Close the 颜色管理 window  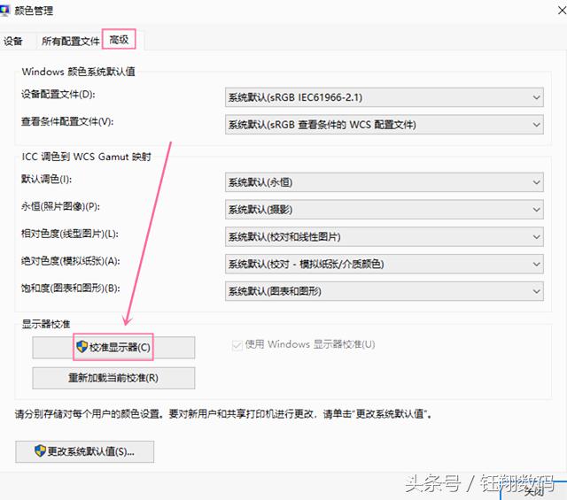pyautogui.click(x=562, y=11)
